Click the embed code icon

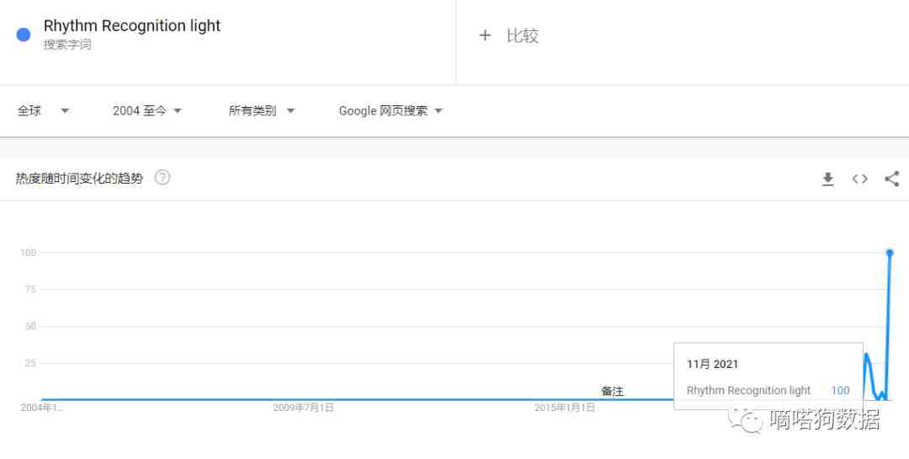[x=859, y=179]
